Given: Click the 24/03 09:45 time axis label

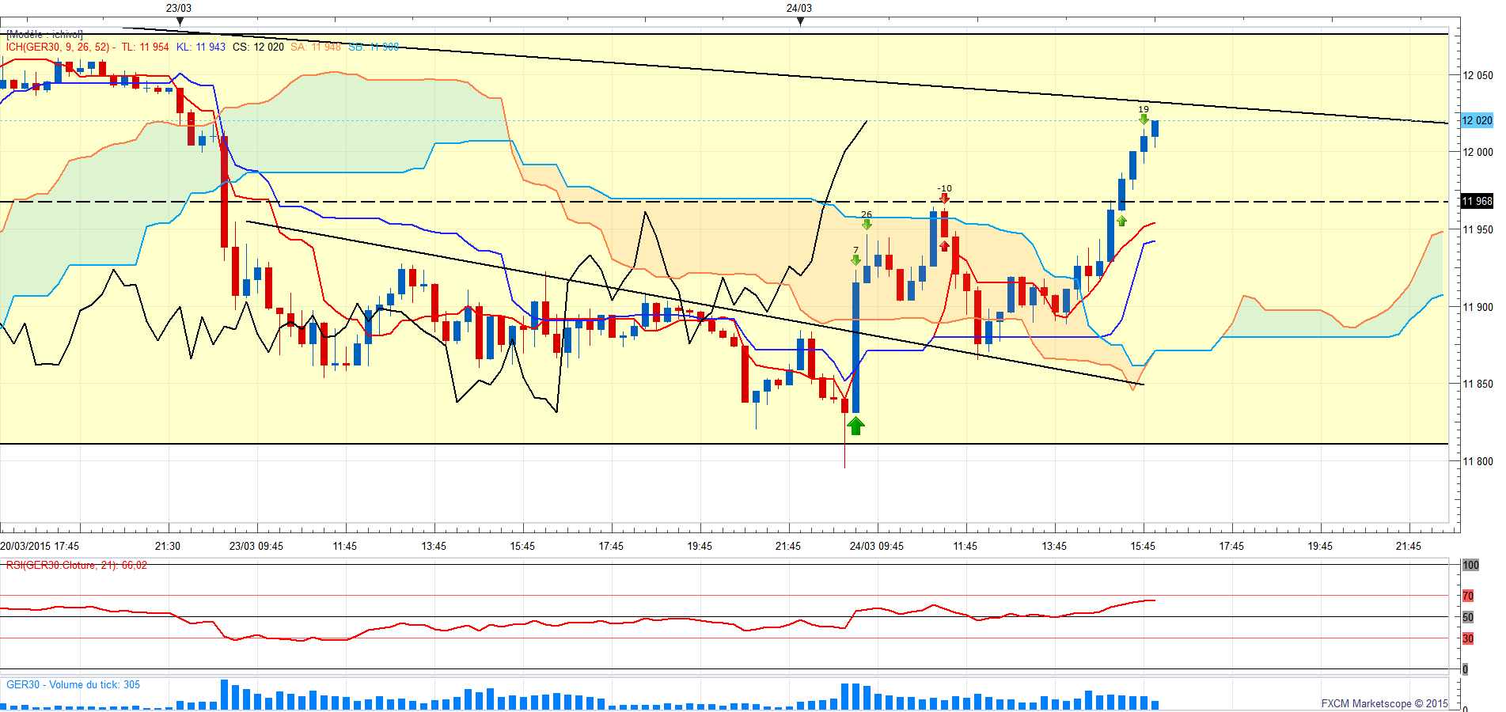Looking at the screenshot, I should click(877, 546).
